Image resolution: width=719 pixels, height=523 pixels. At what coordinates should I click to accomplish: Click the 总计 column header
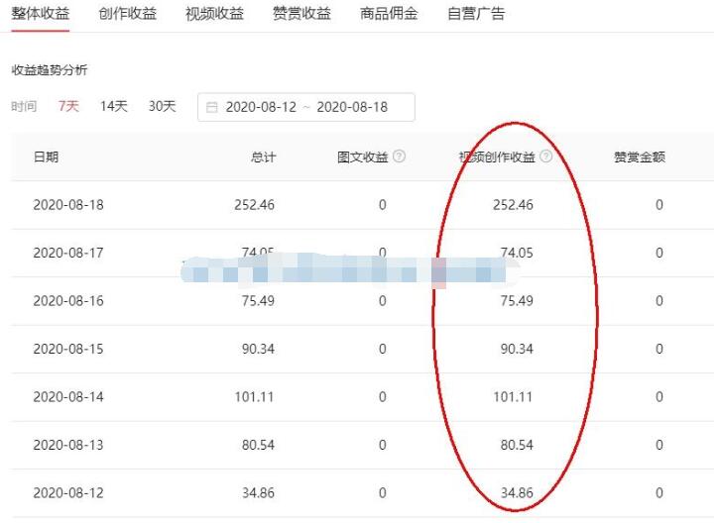point(263,157)
